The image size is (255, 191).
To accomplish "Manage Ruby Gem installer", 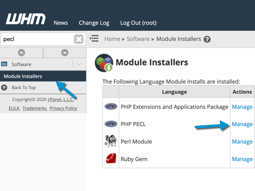I will tap(242, 159).
